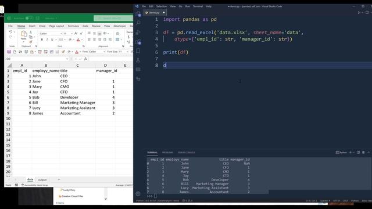Open the VS Code Manage gear icon
Screen dimensions: 372x209
pos(138,193)
